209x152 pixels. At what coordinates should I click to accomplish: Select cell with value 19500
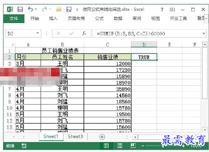tap(108, 114)
